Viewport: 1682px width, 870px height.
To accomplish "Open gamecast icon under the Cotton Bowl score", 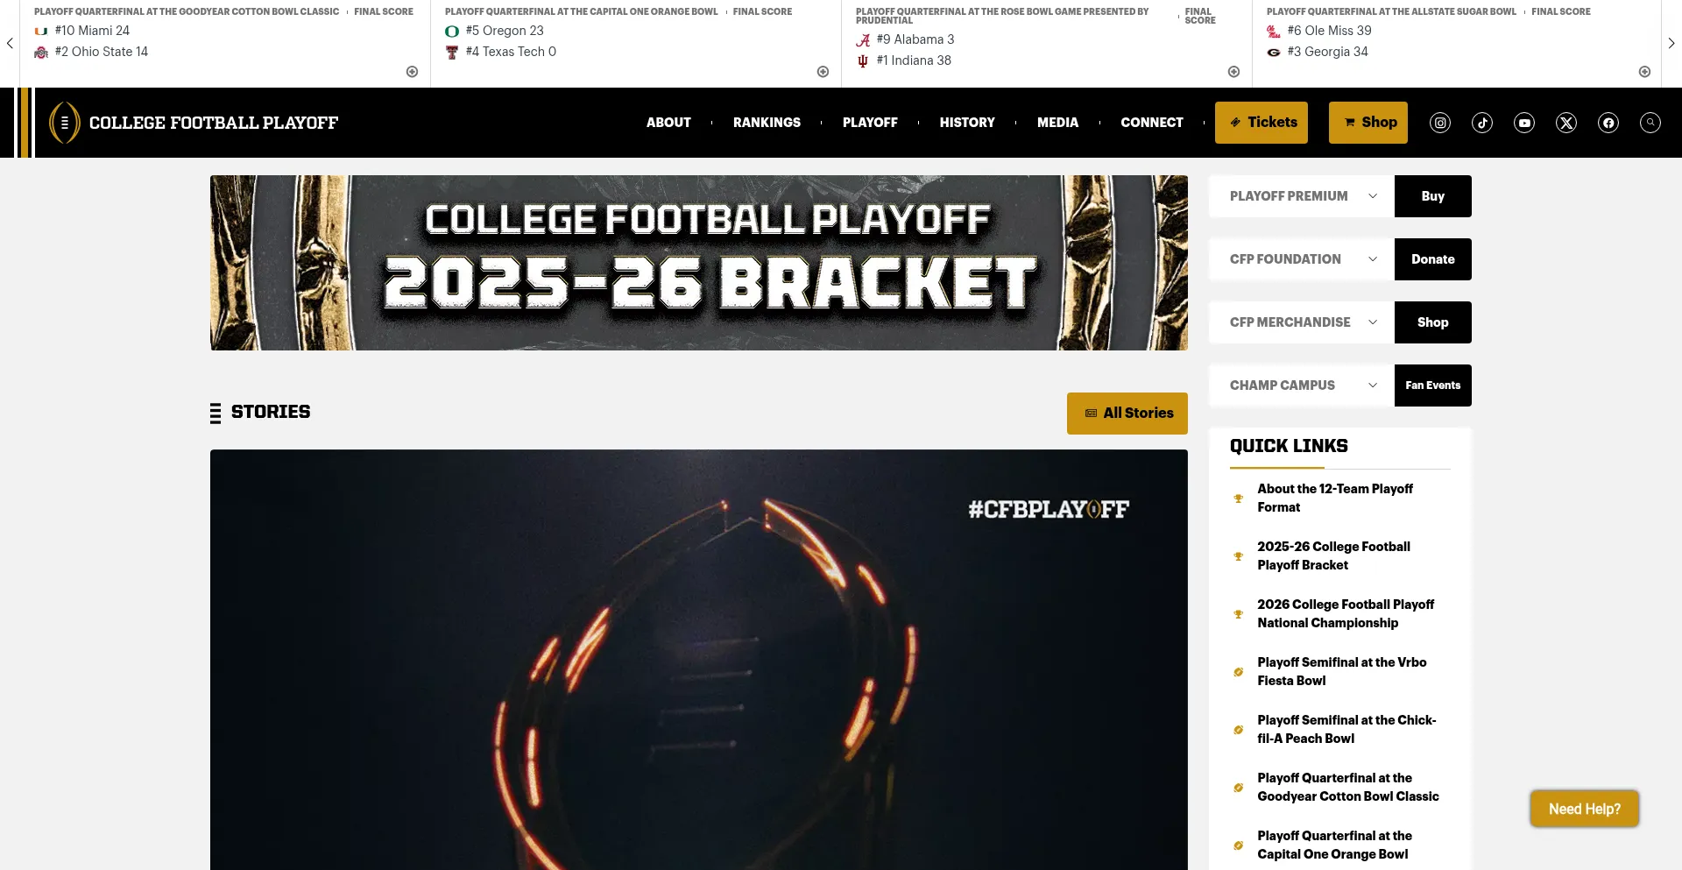I will 410,71.
